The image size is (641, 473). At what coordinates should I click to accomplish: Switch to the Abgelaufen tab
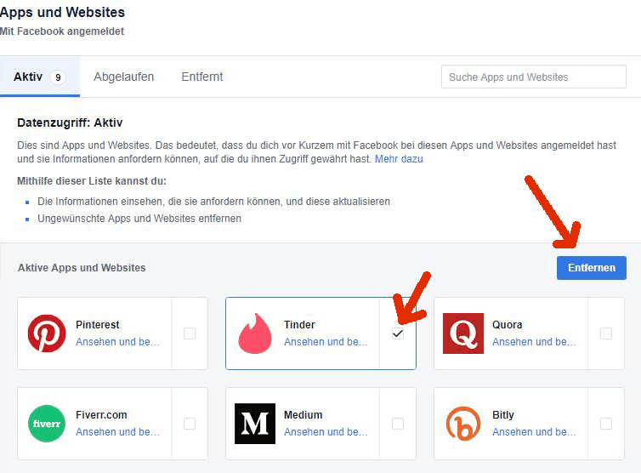[124, 77]
